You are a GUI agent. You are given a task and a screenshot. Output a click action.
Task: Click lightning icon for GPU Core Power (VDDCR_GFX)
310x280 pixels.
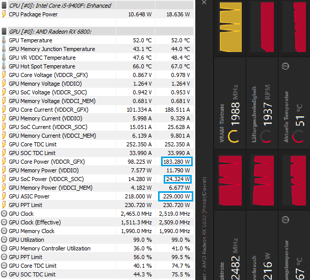pyautogui.click(x=4, y=162)
